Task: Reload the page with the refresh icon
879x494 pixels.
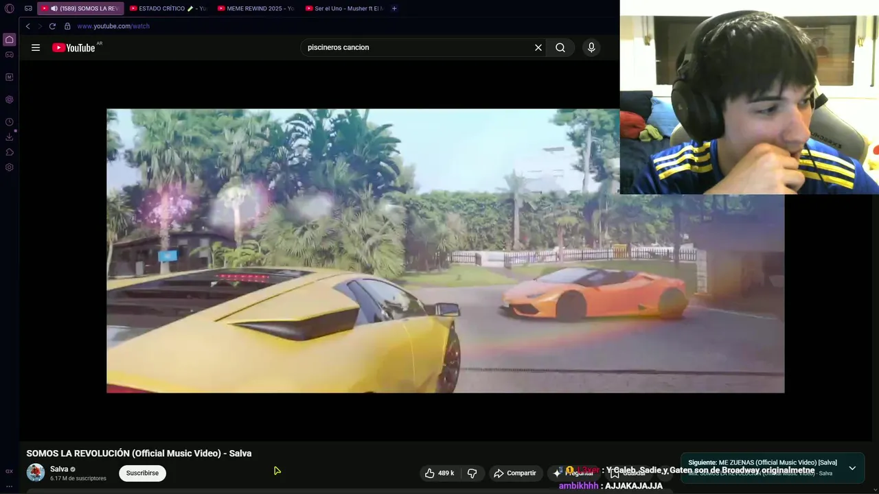Action: 52,26
